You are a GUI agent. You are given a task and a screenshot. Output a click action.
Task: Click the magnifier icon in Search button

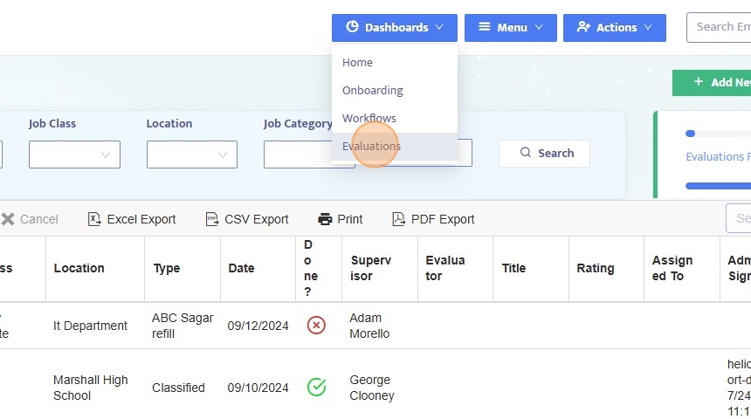(526, 153)
